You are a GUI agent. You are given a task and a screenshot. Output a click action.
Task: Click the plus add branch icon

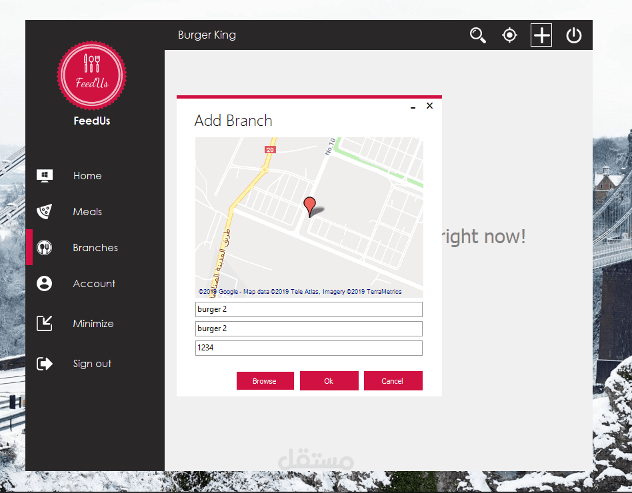[x=541, y=35]
